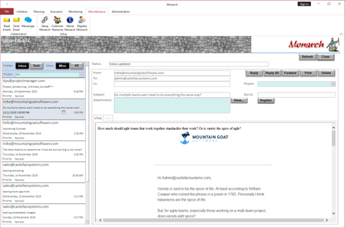Switch folder to Sent
Viewport: 345px width, 228px height.
coord(36,66)
